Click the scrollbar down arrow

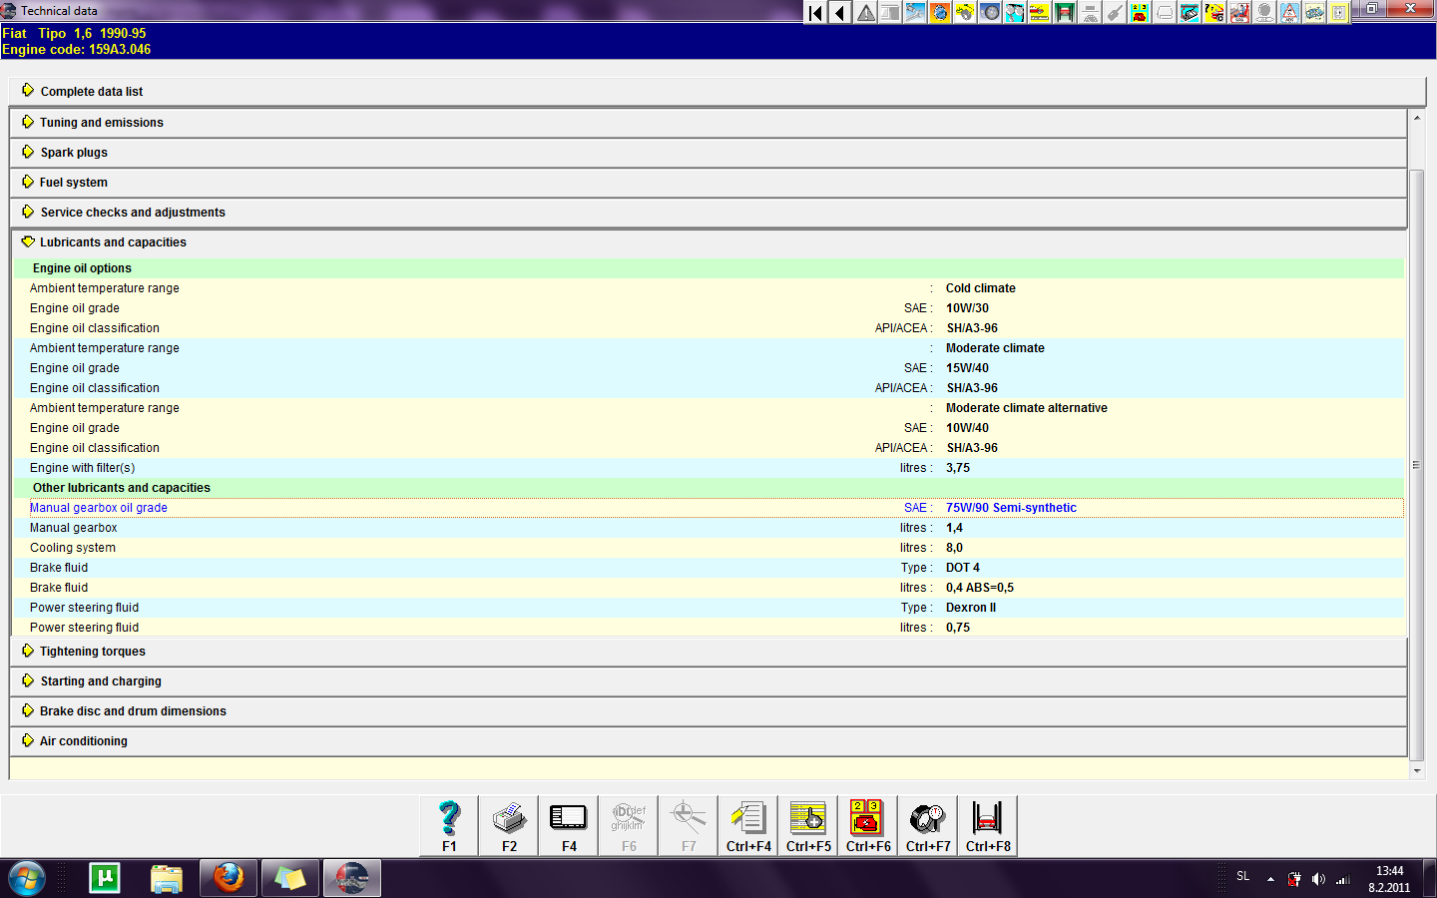pos(1416,771)
